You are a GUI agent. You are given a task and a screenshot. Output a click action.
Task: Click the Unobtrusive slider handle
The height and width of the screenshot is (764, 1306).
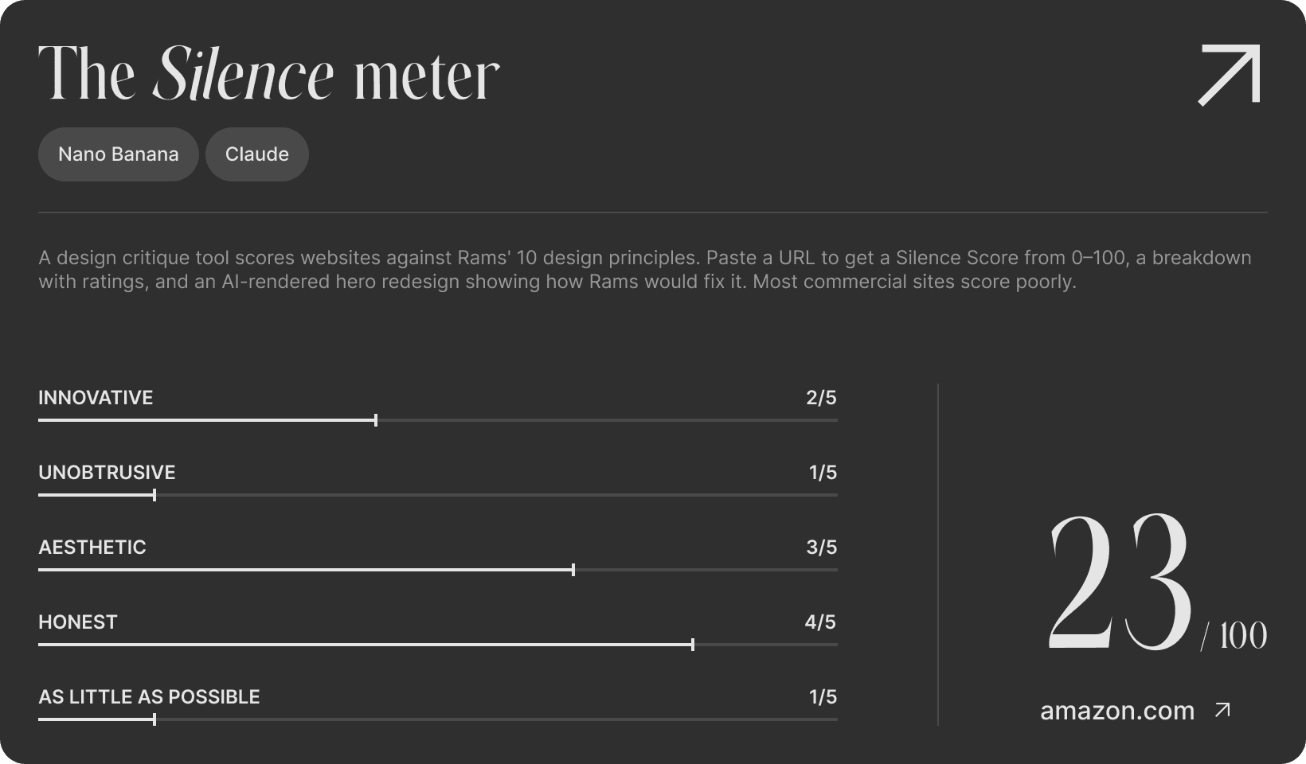(x=154, y=494)
